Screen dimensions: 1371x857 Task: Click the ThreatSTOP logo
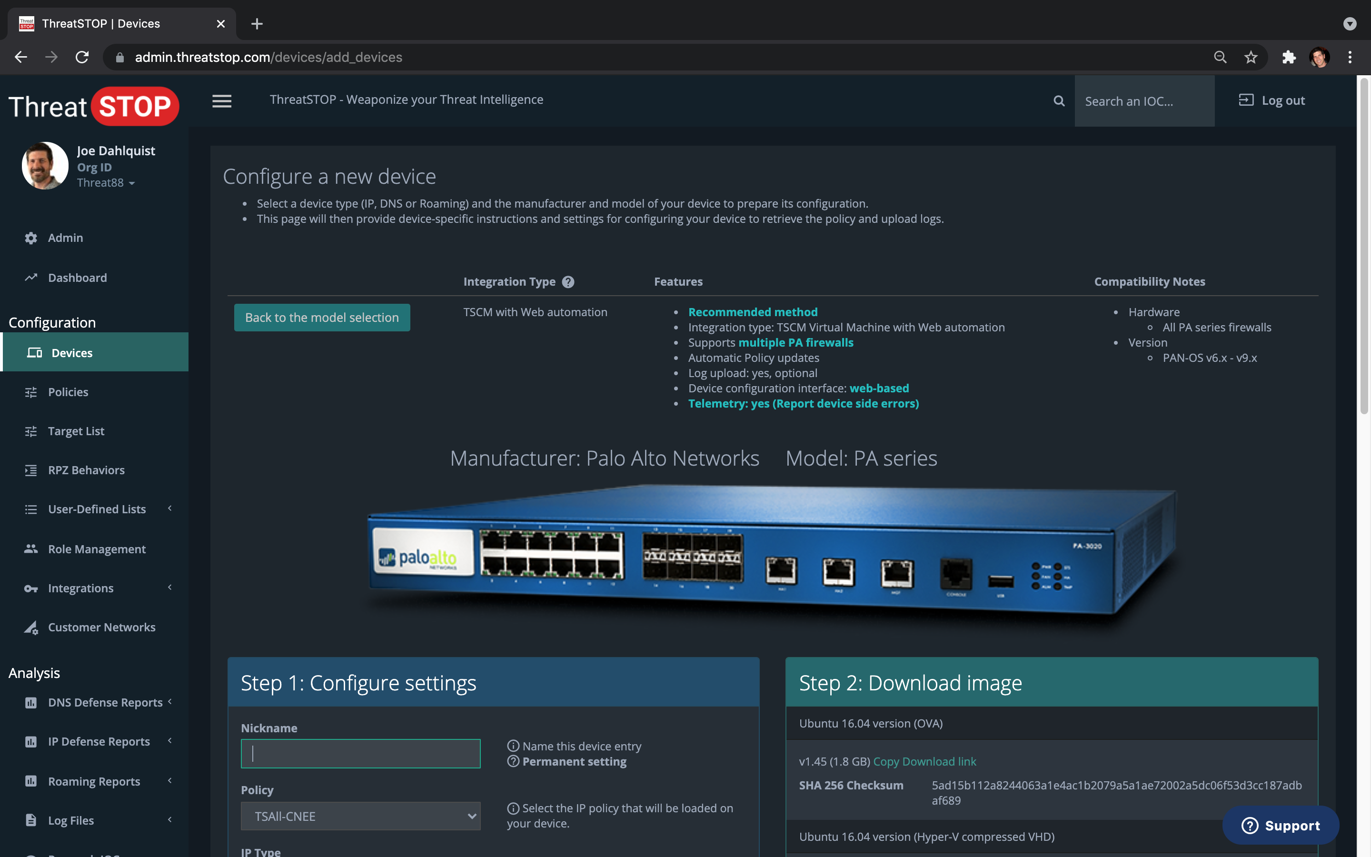click(93, 106)
